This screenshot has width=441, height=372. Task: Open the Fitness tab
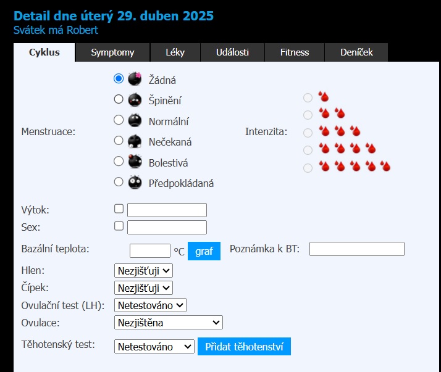pyautogui.click(x=294, y=52)
